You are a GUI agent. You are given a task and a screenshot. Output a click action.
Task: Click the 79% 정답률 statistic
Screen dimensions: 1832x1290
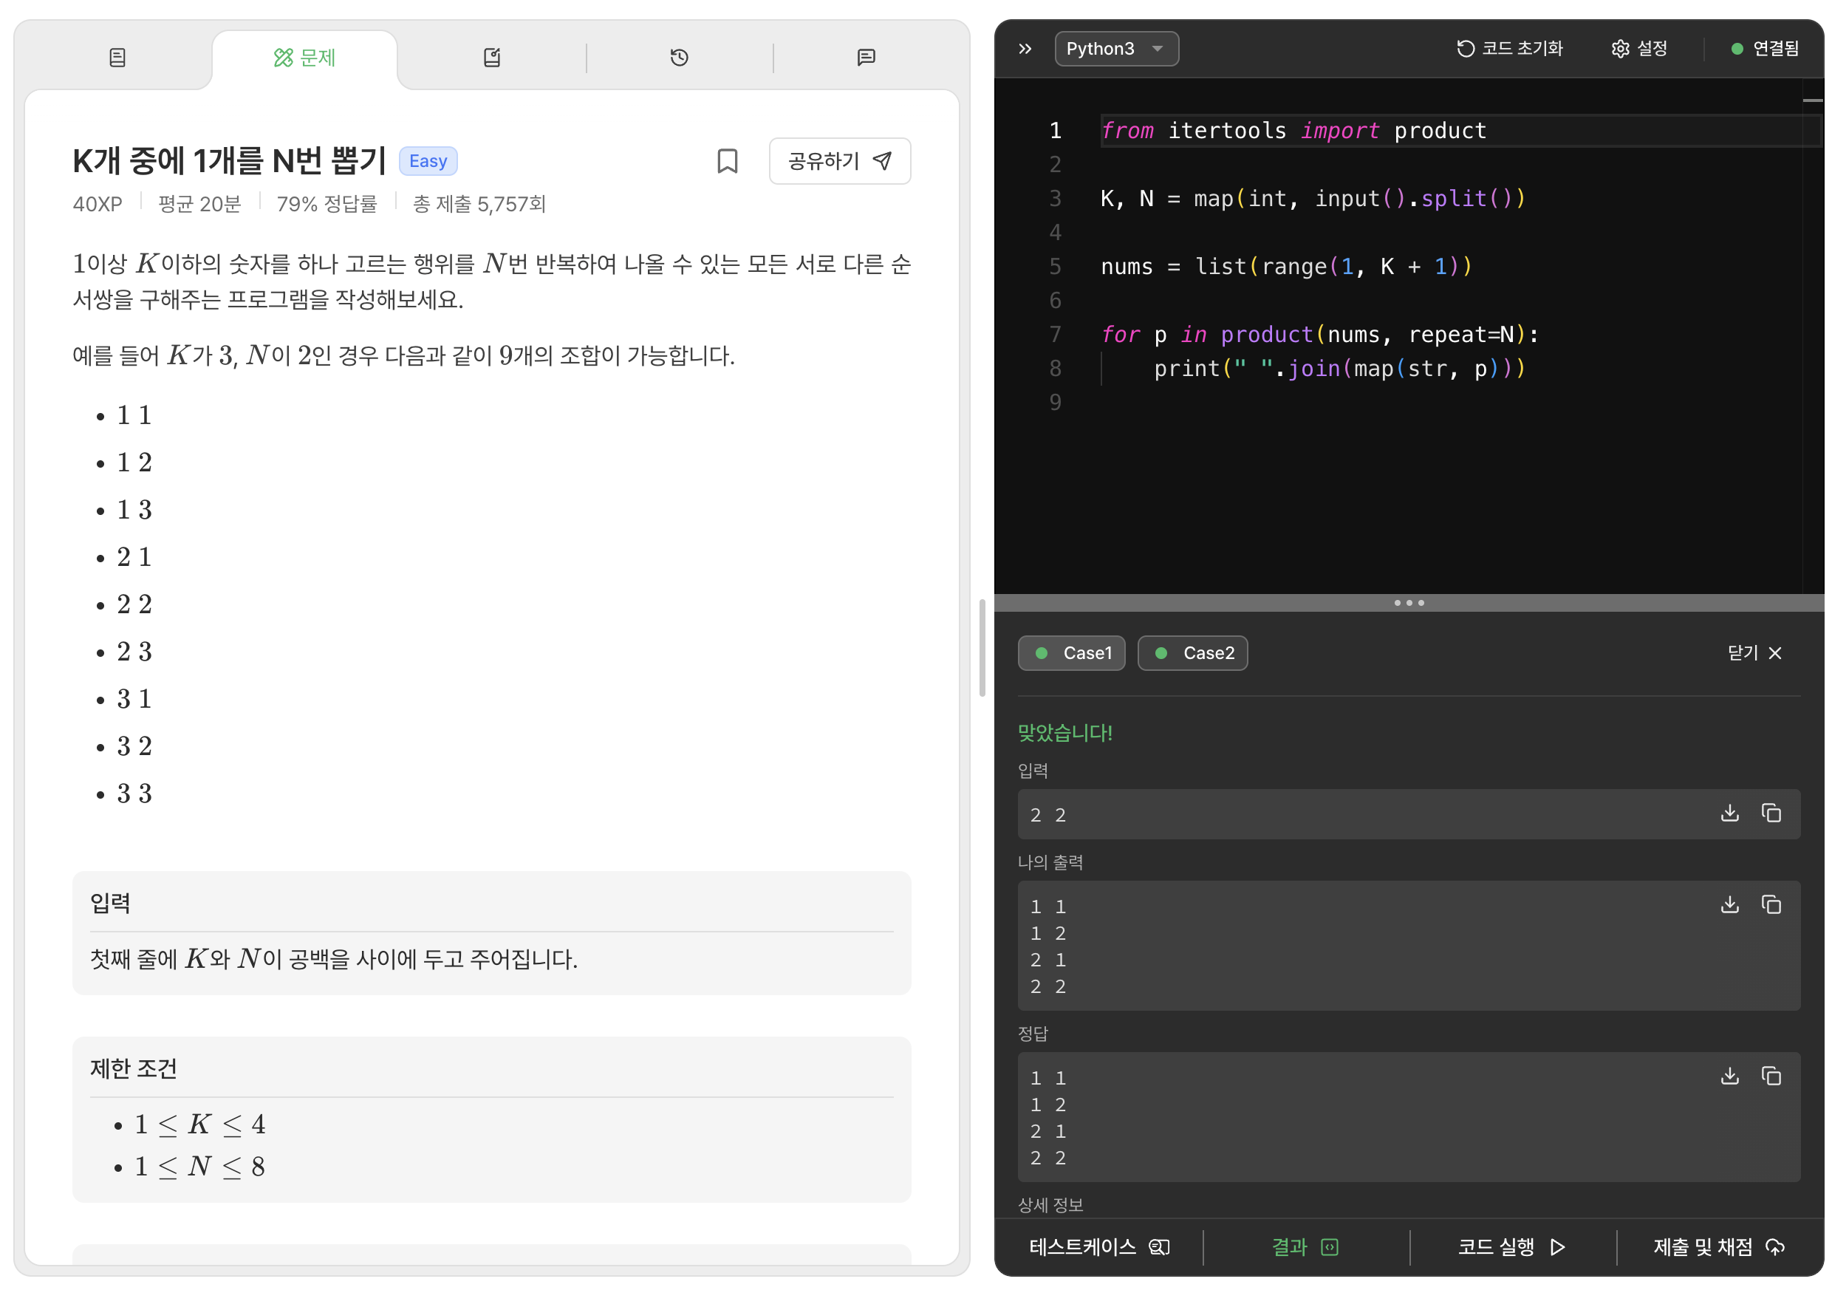[327, 205]
